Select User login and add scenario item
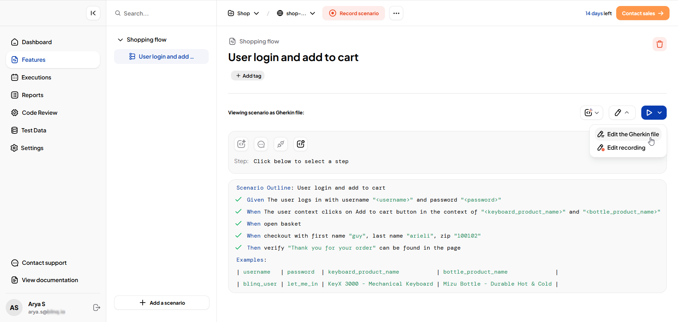The height and width of the screenshot is (322, 678). [x=161, y=56]
